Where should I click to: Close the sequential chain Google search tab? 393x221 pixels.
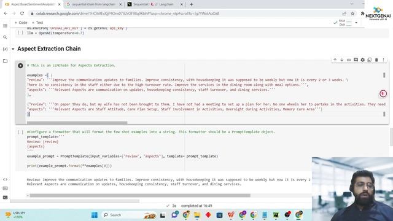[x=120, y=4]
